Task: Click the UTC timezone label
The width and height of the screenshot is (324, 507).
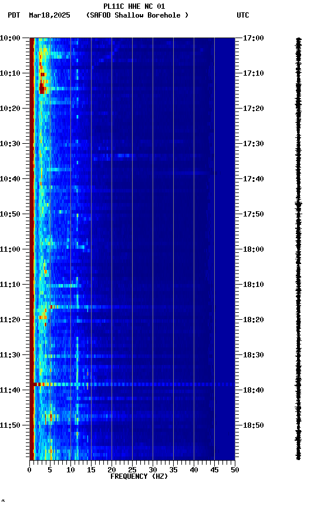Action: 243,15
